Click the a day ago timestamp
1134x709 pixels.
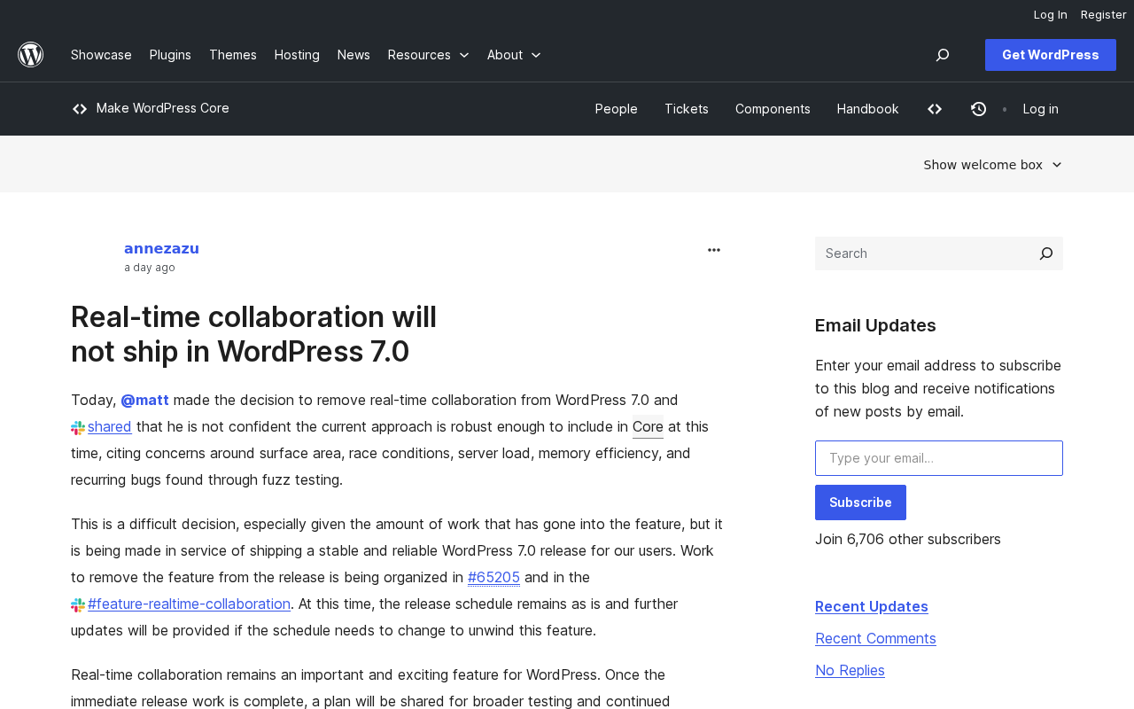[150, 268]
